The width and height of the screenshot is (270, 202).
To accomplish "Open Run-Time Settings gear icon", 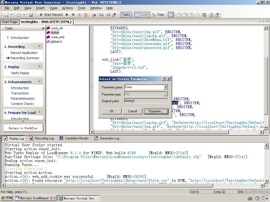I will click(85, 15).
